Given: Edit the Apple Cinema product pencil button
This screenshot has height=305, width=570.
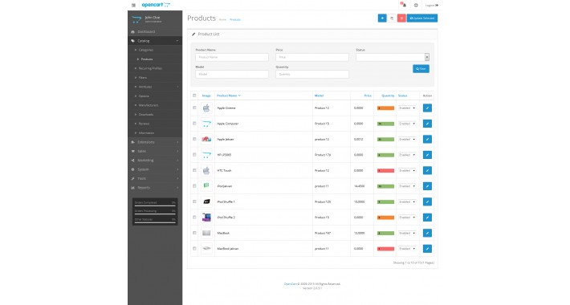Looking at the screenshot, I should click(x=427, y=108).
